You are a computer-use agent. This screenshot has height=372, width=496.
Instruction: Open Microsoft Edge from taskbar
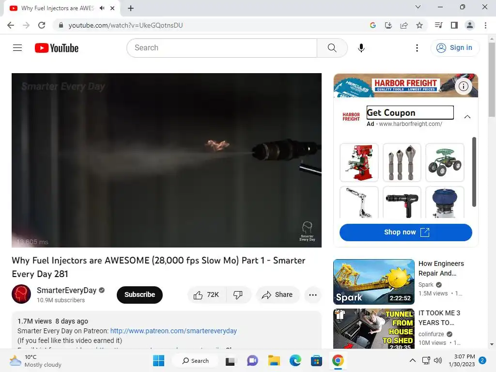(x=295, y=360)
